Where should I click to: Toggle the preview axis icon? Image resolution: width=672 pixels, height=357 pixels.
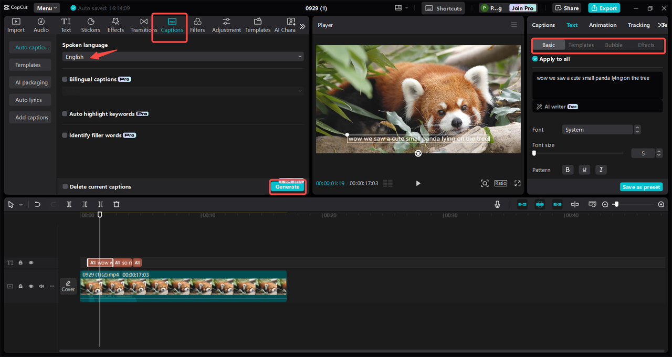pos(575,204)
